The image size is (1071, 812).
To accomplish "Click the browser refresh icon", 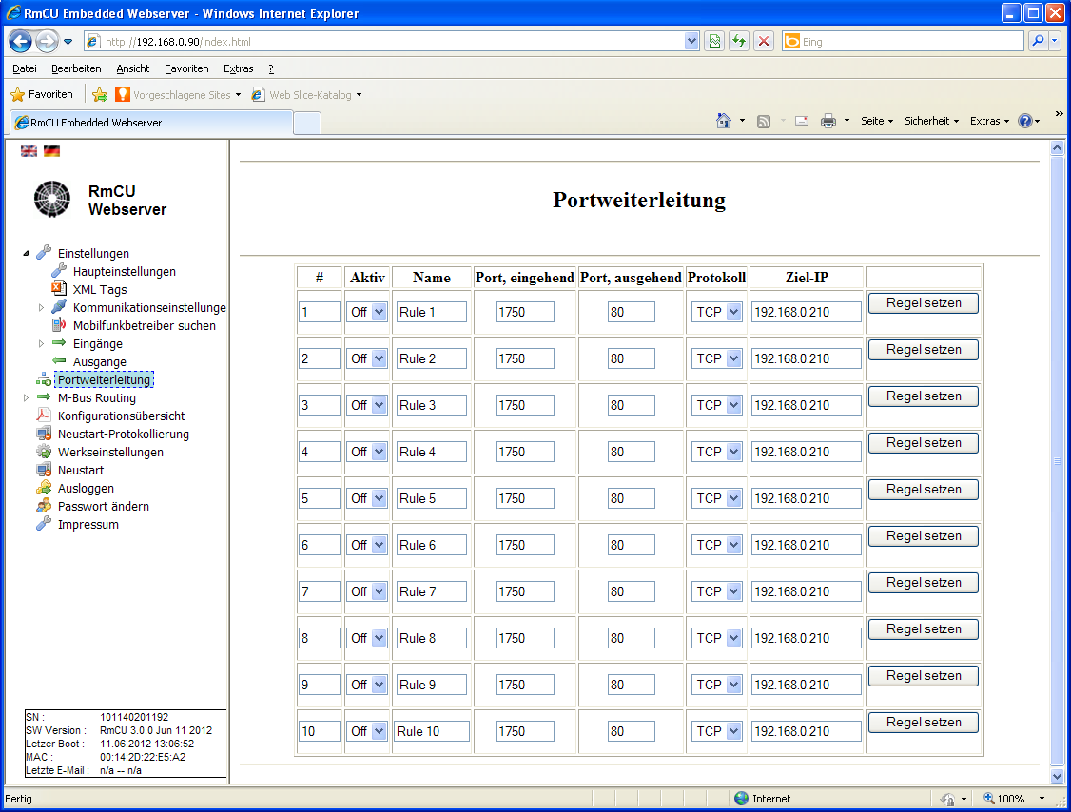I will tap(738, 42).
